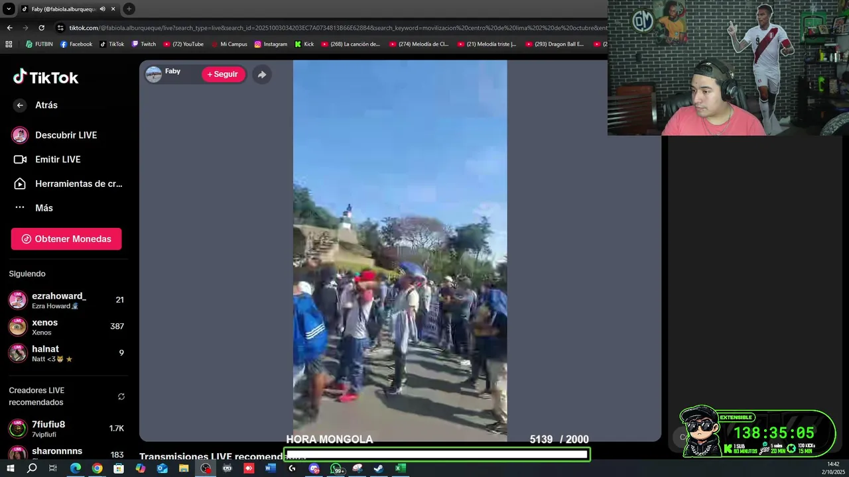Click the live video player

400,250
